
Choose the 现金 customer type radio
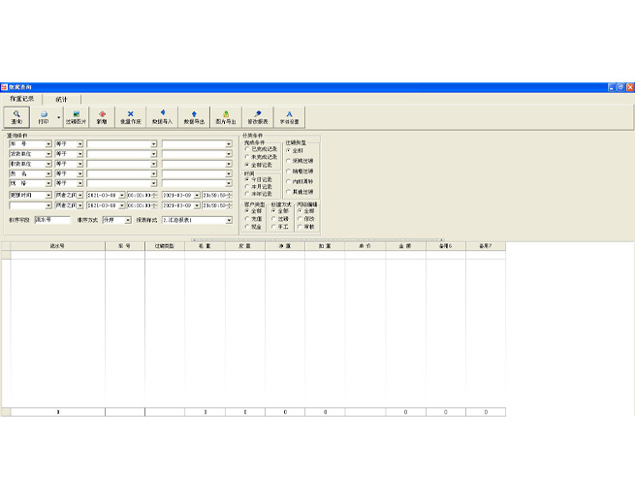click(245, 226)
